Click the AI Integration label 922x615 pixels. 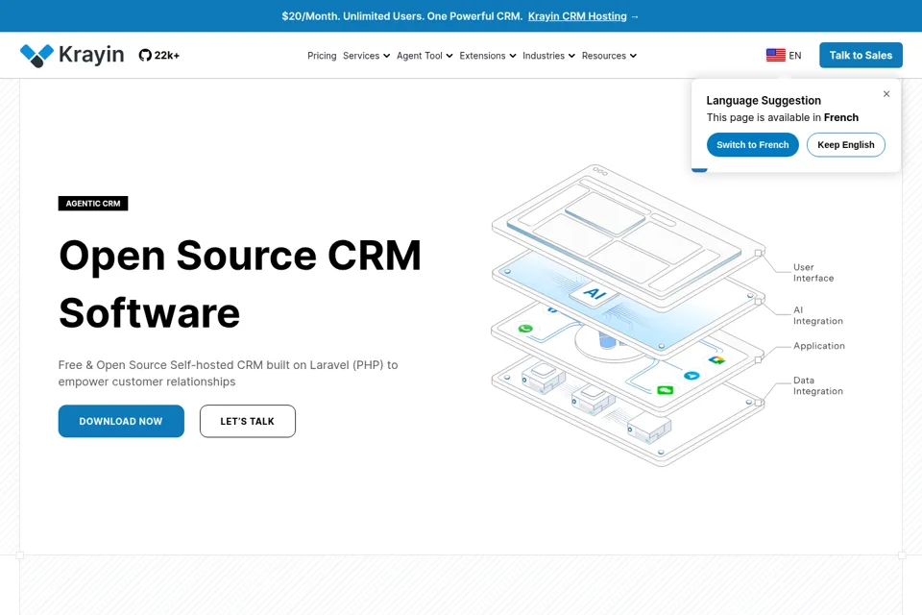pyautogui.click(x=818, y=315)
